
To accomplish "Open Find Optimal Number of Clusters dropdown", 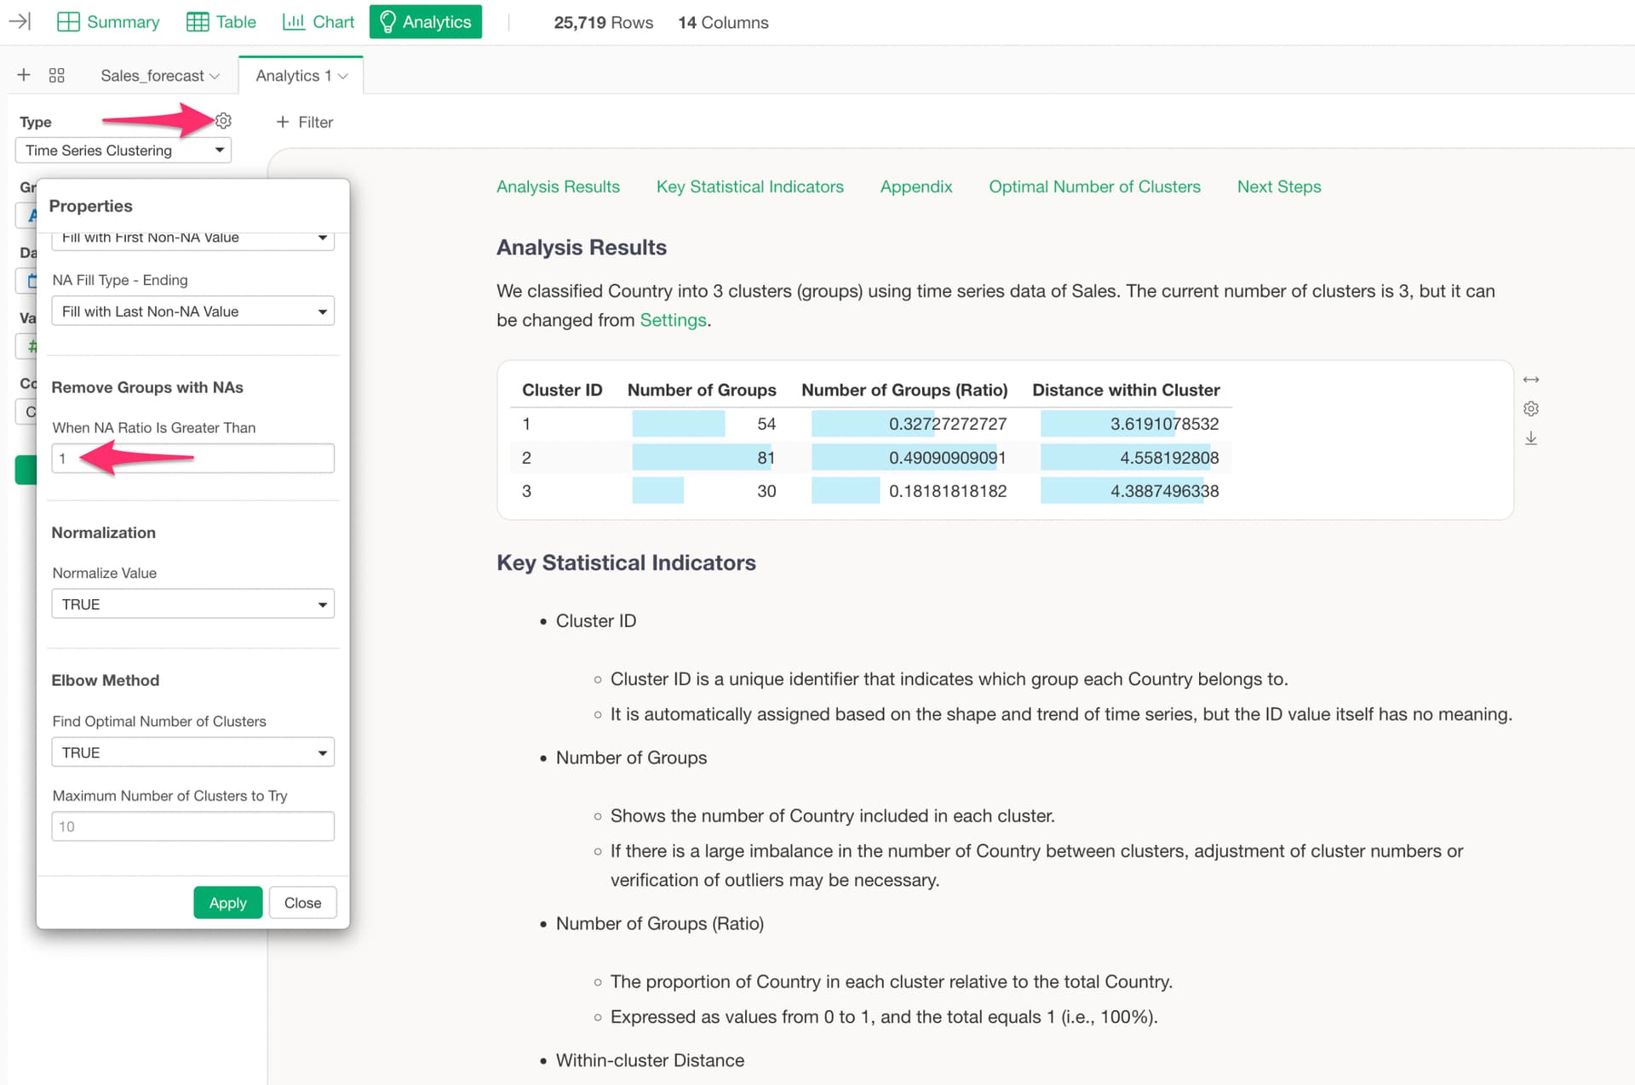I will (x=192, y=752).
